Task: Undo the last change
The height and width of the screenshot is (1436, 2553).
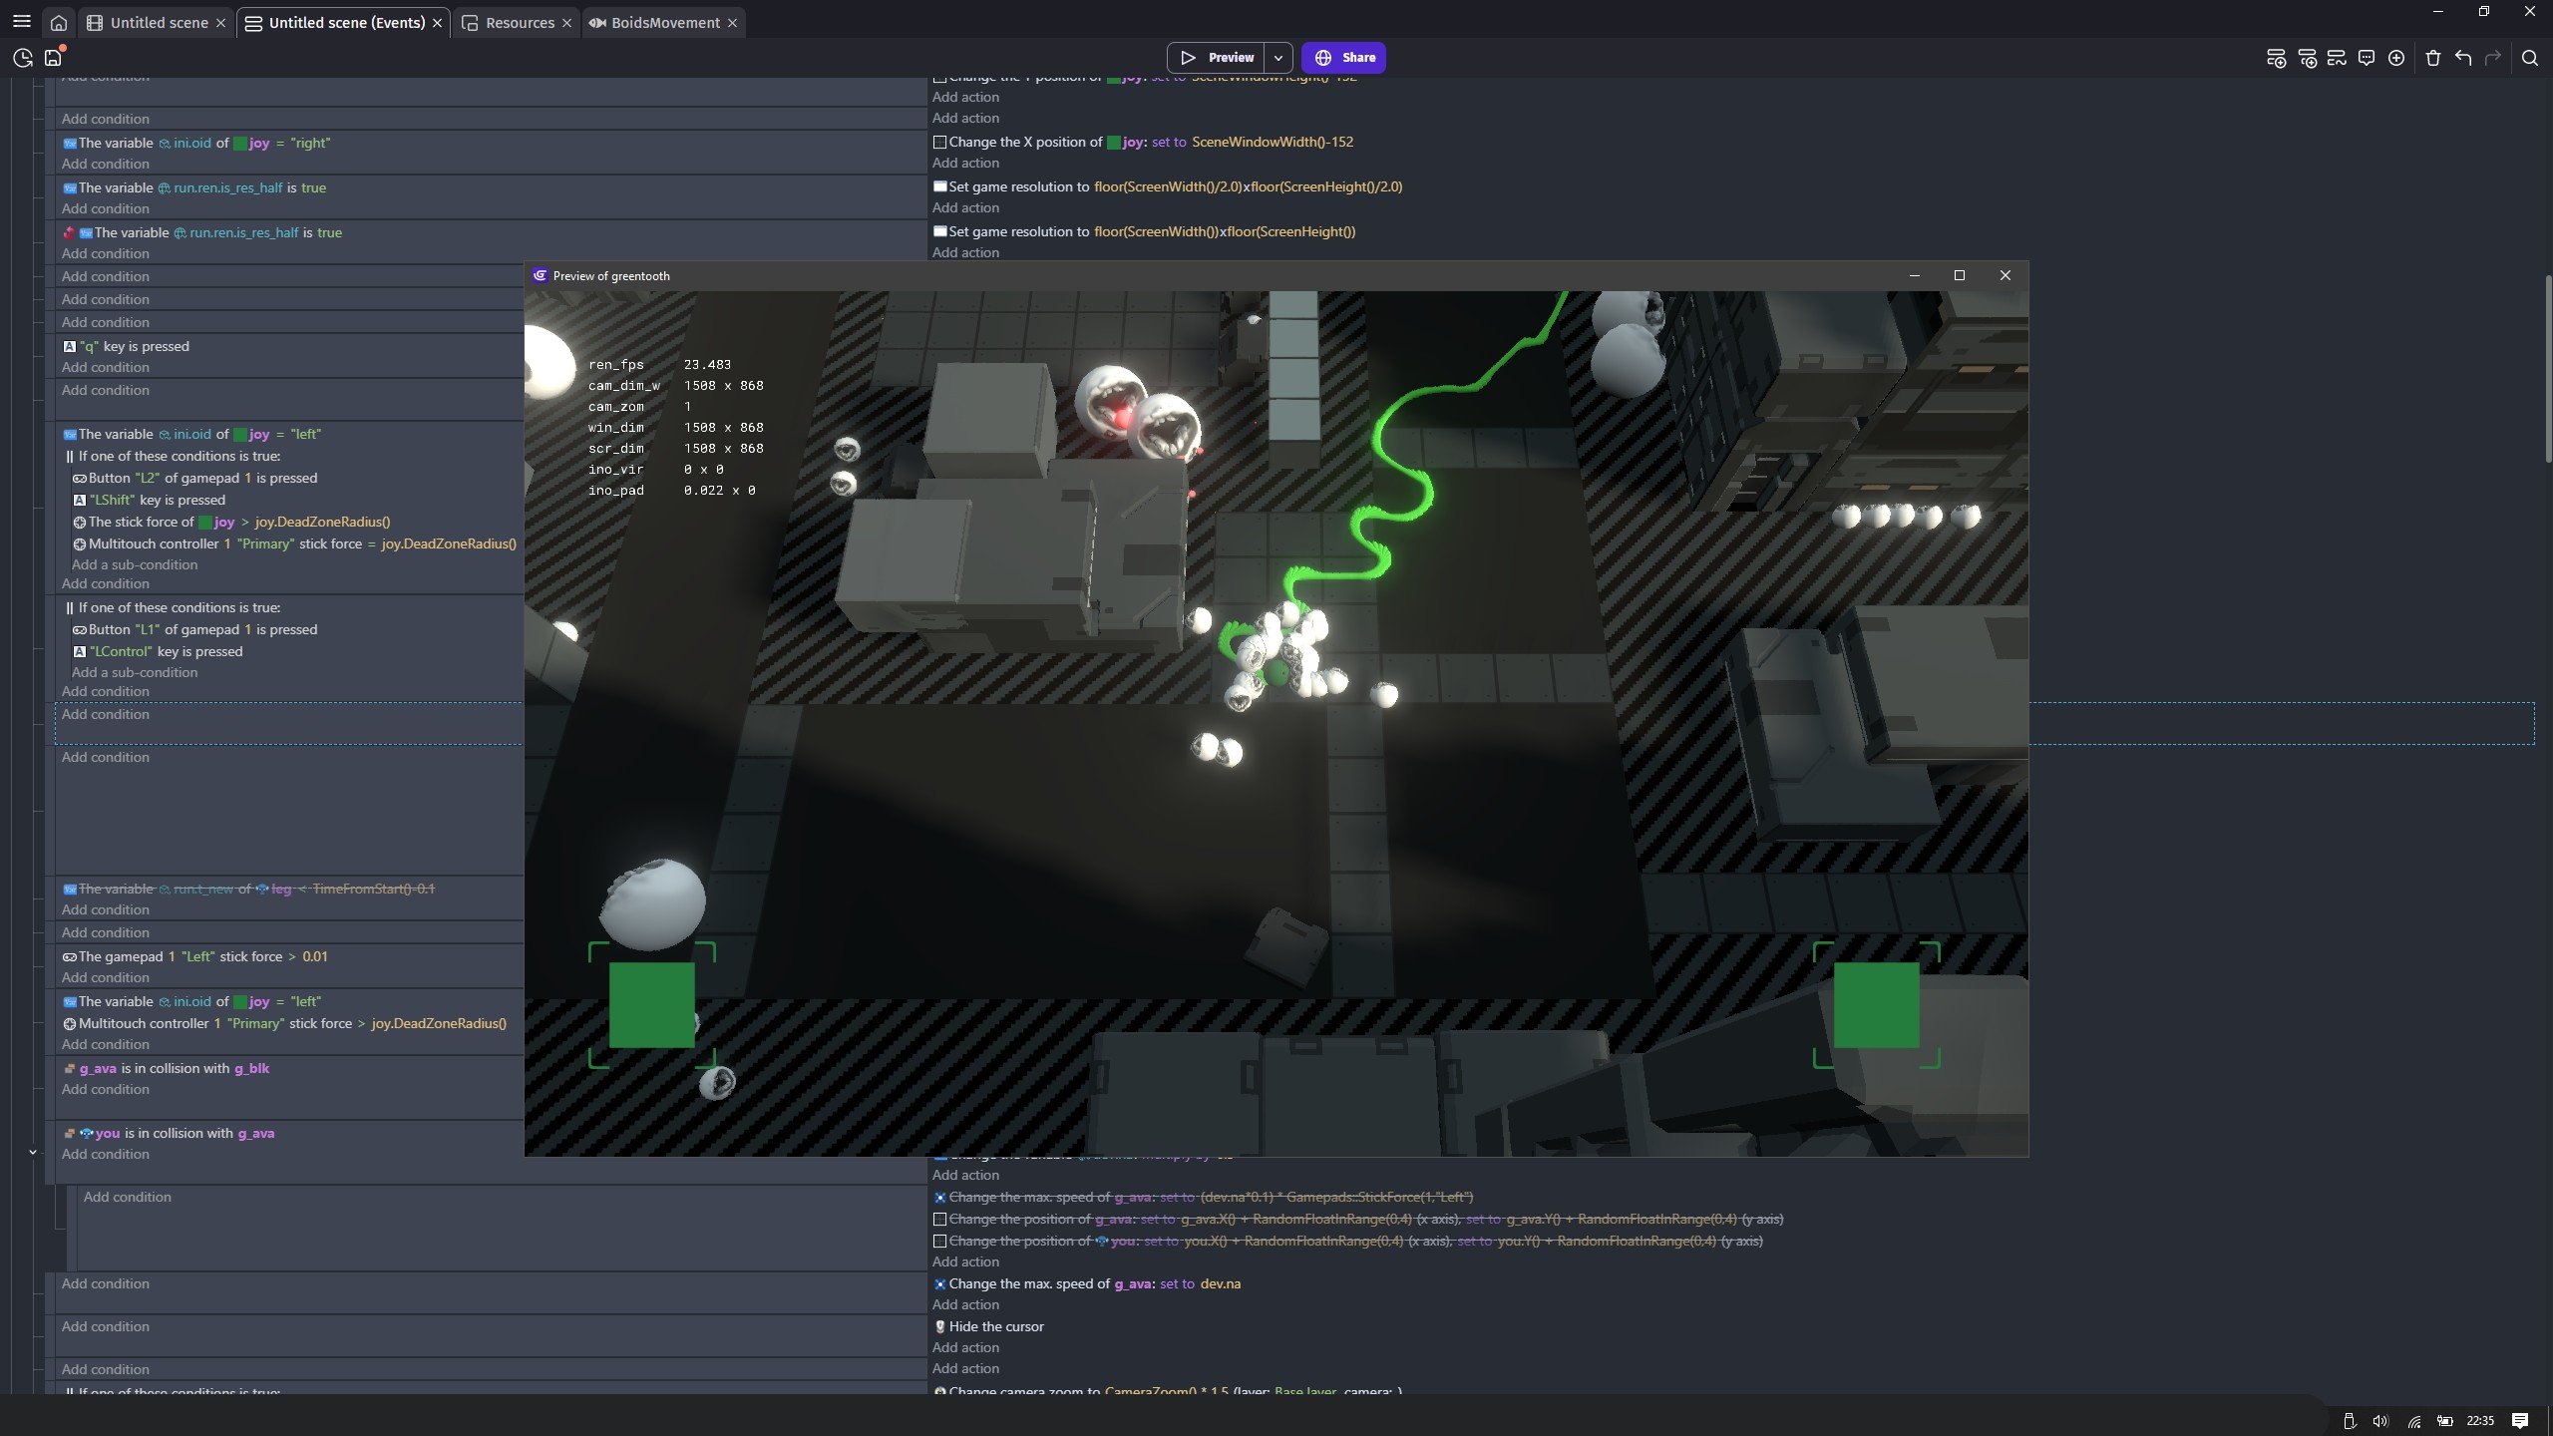Action: (2463, 58)
